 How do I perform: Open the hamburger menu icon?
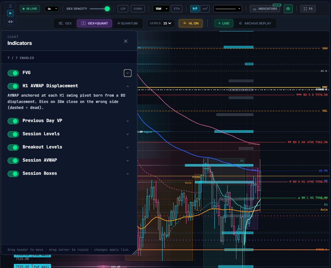(10, 6)
